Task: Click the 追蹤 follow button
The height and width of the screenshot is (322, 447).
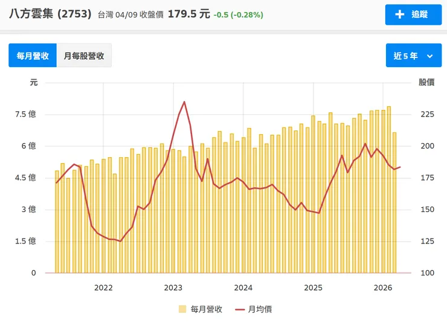Action: [x=413, y=14]
